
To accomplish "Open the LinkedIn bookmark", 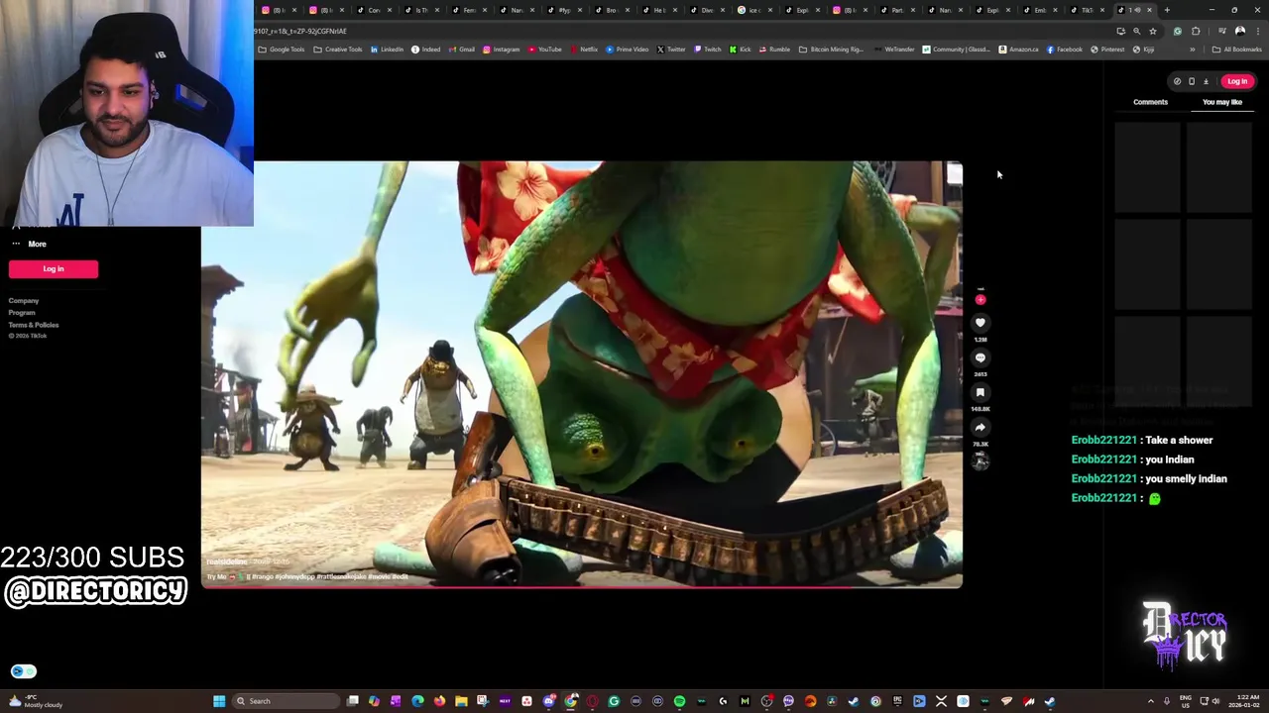I will coord(387,50).
